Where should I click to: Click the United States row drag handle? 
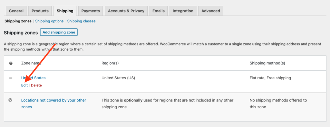click(11, 78)
